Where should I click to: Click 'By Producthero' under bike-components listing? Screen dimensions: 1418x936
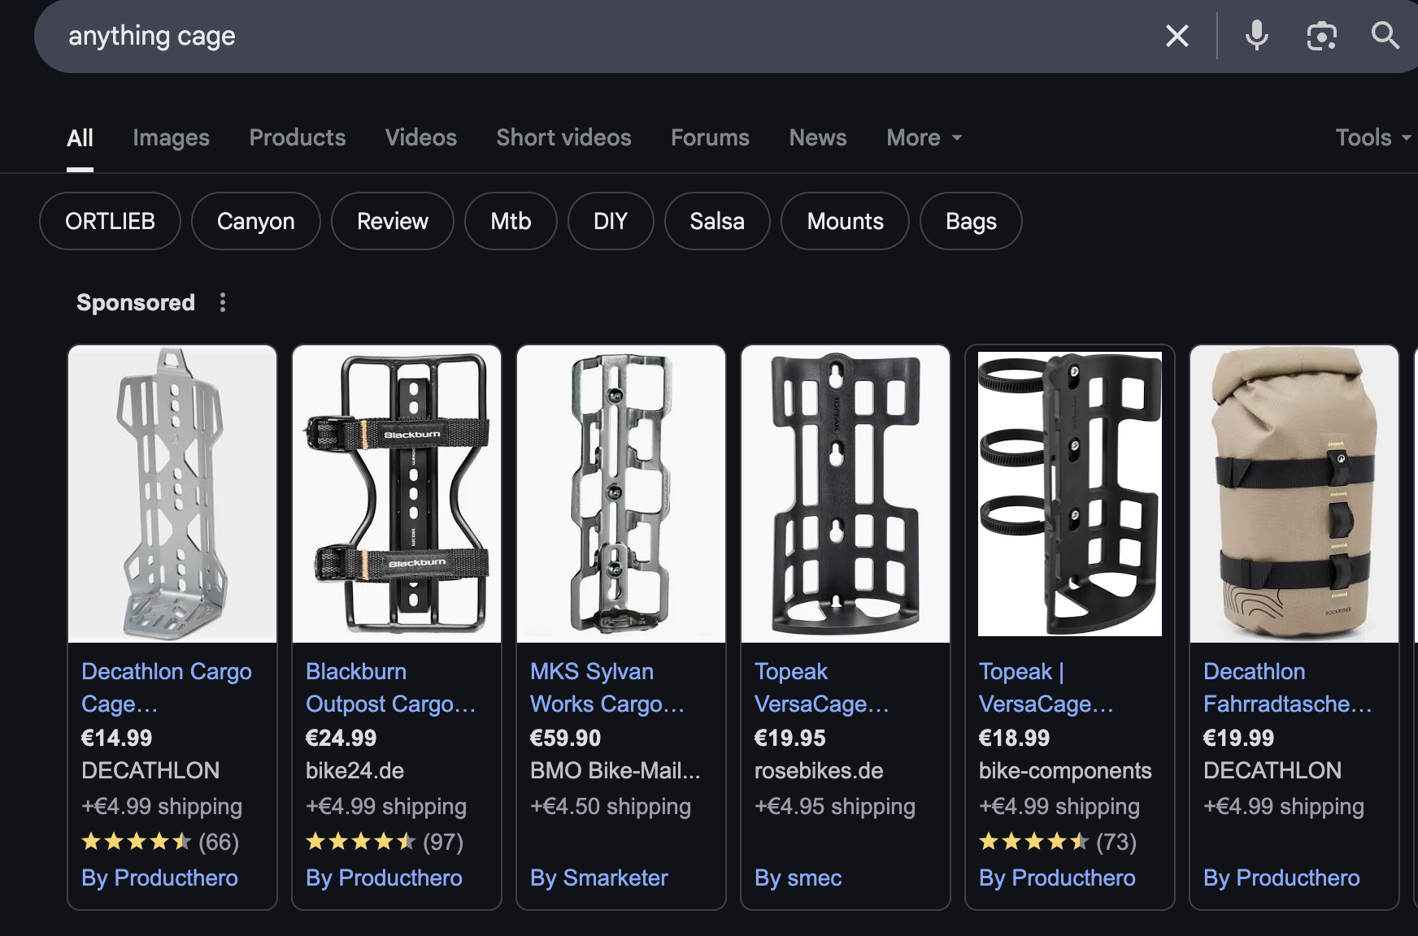[1057, 877]
